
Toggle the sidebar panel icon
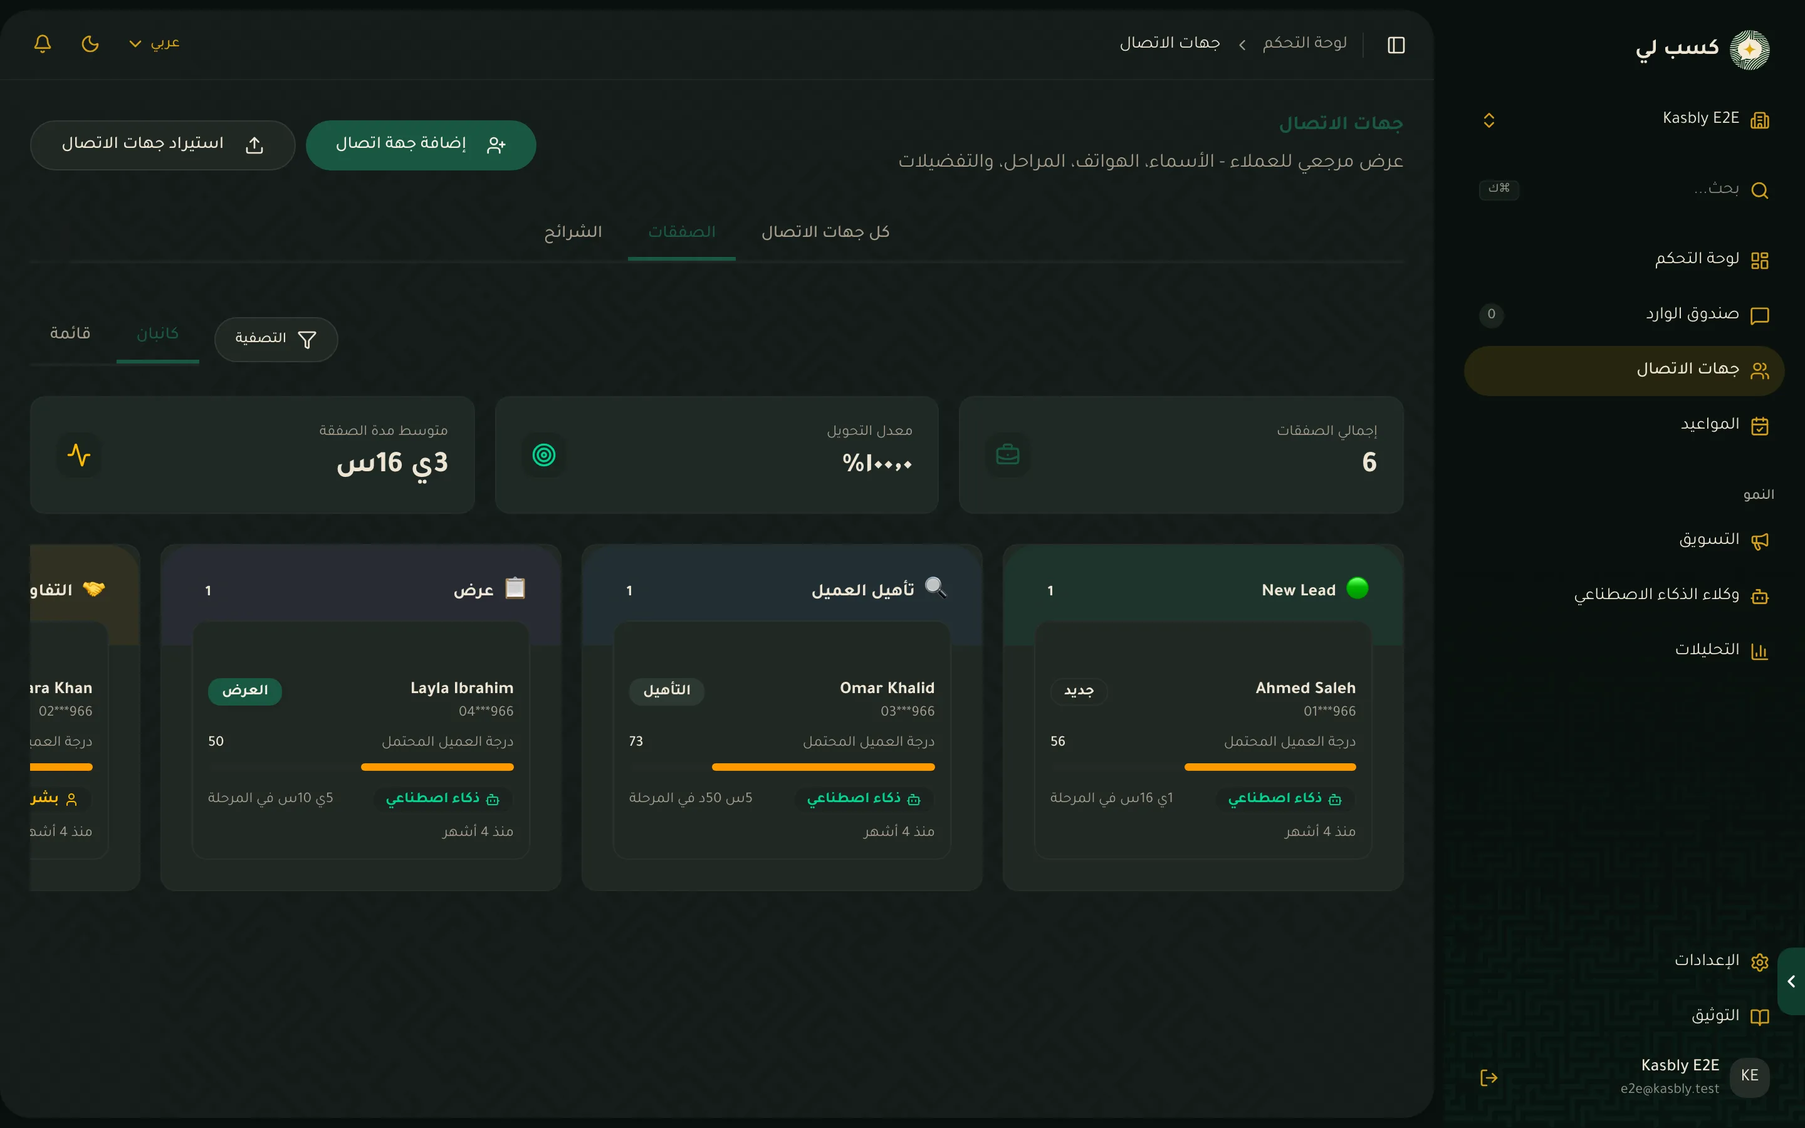point(1396,44)
